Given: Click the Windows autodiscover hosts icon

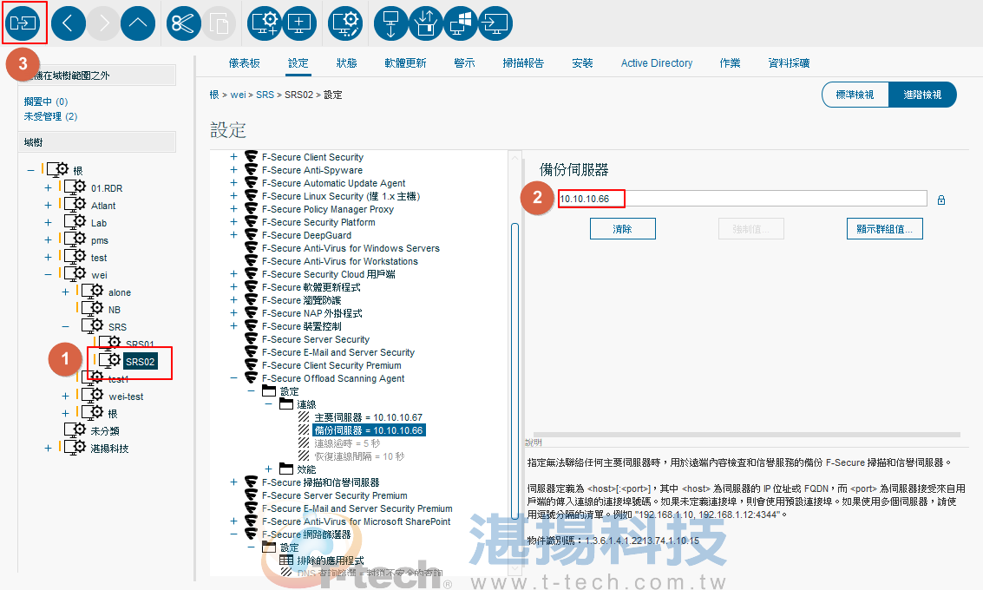Looking at the screenshot, I should 461,23.
